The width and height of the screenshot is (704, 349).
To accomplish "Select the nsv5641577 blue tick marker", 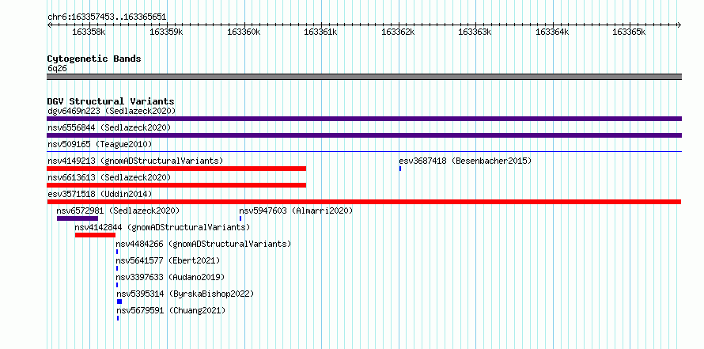I will click(117, 268).
